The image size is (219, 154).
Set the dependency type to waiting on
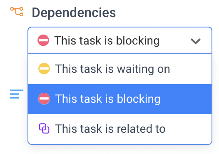[120, 69]
